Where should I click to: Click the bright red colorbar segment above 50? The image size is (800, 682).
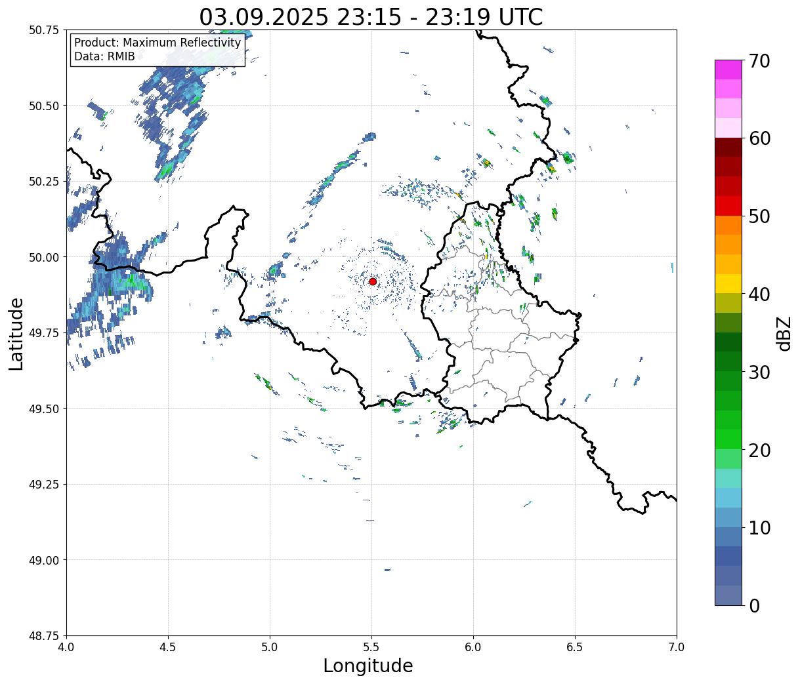(728, 206)
